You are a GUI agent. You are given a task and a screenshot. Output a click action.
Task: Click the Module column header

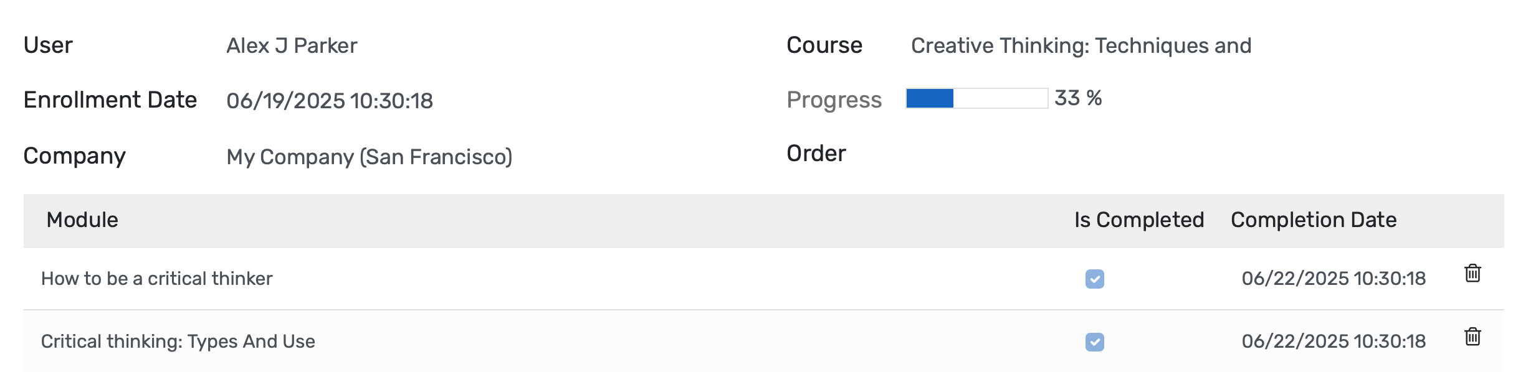click(x=83, y=220)
